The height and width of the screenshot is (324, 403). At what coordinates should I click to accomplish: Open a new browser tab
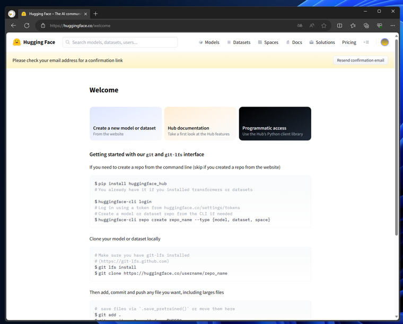[95, 14]
